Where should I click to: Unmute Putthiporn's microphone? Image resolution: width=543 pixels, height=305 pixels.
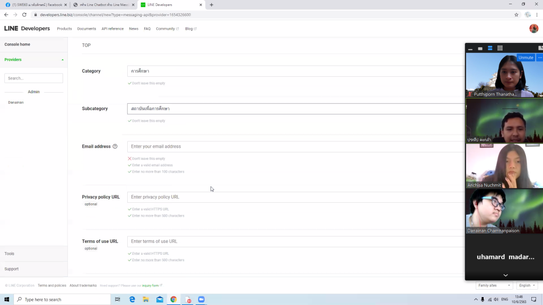click(x=526, y=58)
